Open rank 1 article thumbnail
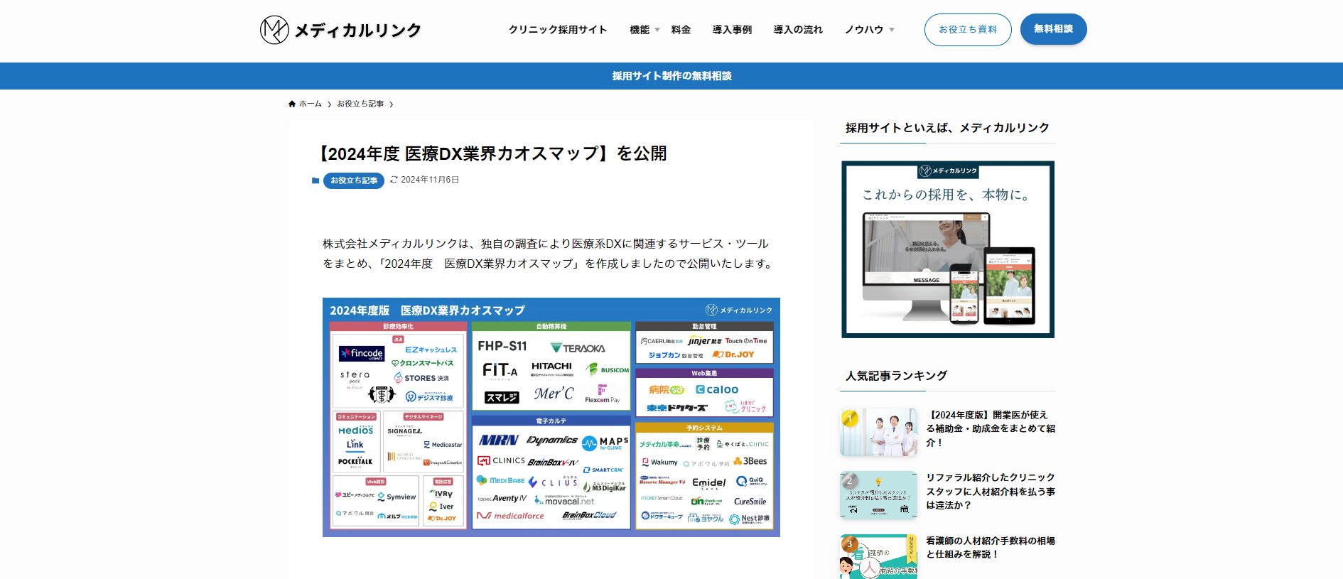Screen dimensions: 1343x579 [x=878, y=432]
